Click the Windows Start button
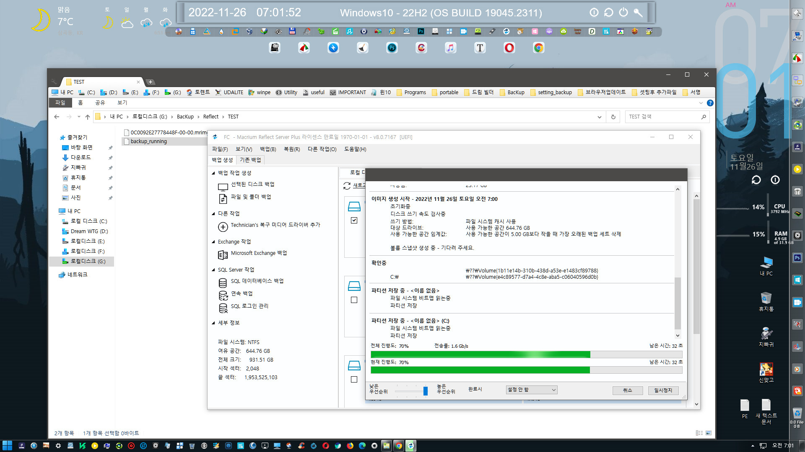This screenshot has width=805, height=452. pyautogui.click(x=7, y=446)
